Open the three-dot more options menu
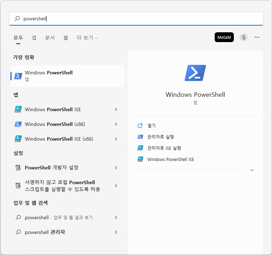 pos(257,37)
